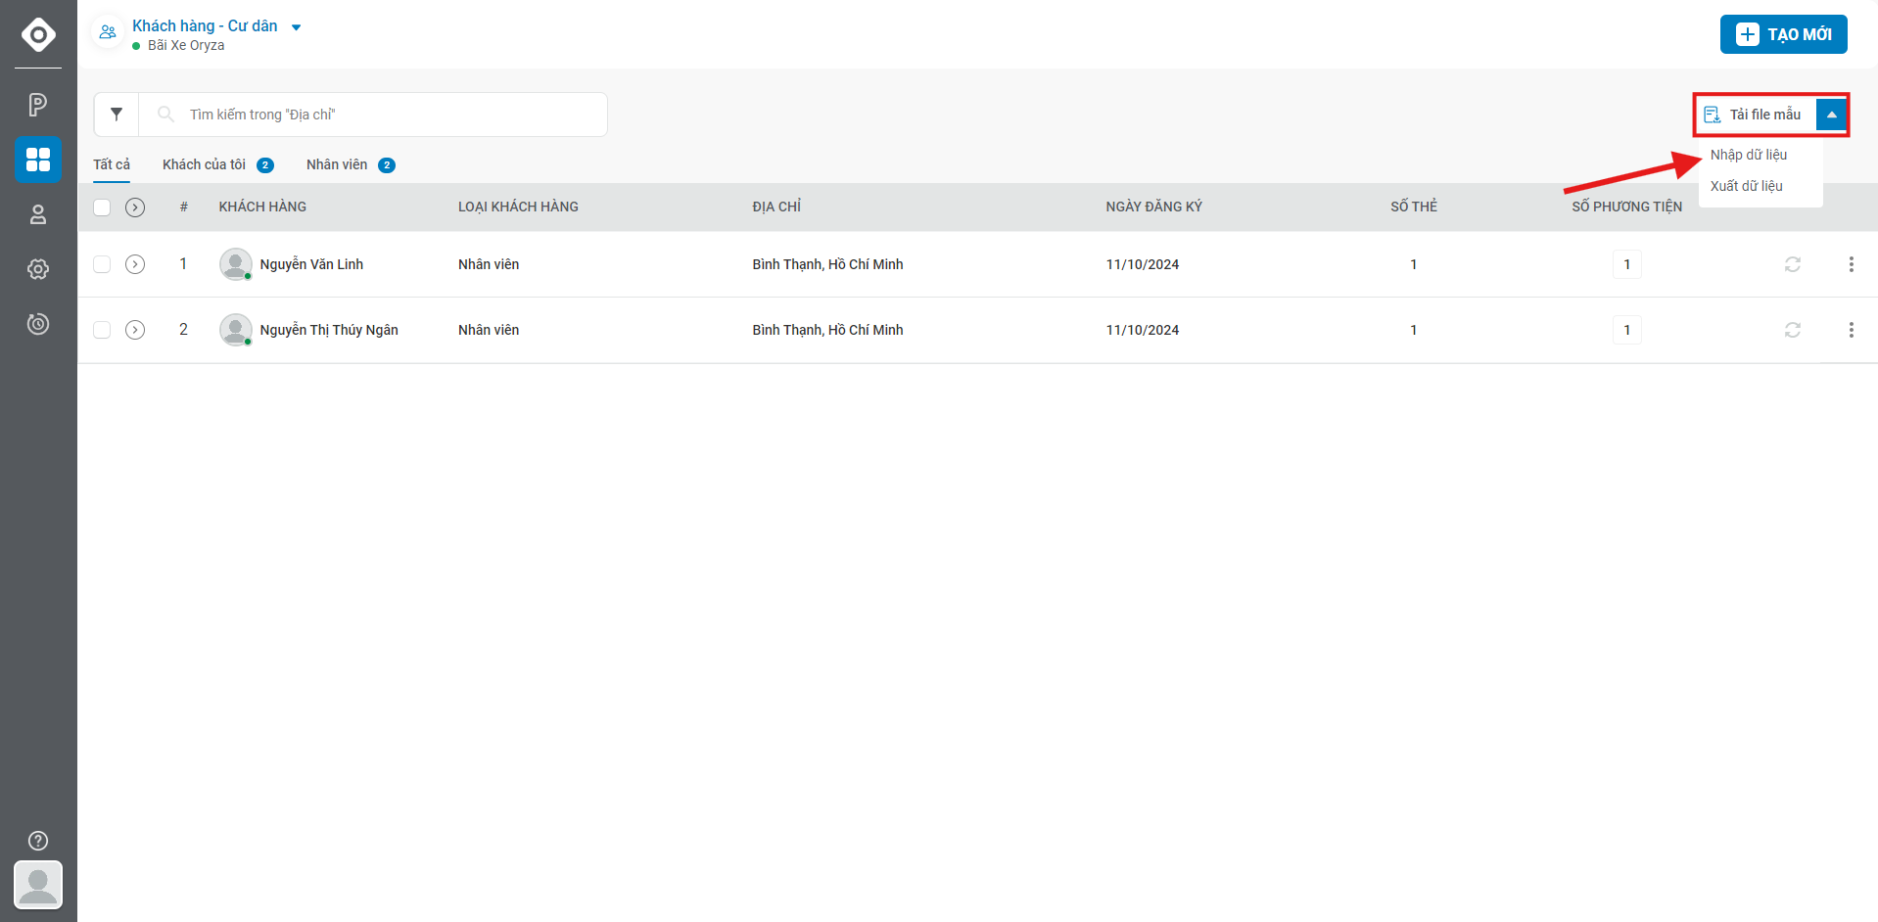Viewport: 1878px width, 922px height.
Task: Click the Tải file mẫu button
Action: coord(1756,115)
